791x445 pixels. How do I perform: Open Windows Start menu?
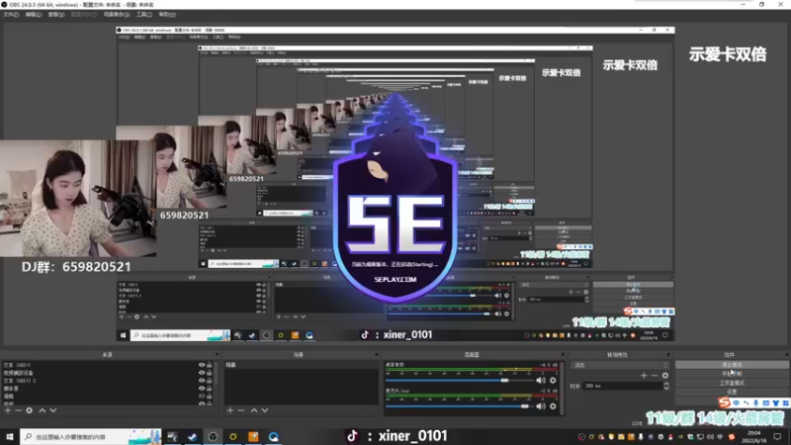click(10, 436)
